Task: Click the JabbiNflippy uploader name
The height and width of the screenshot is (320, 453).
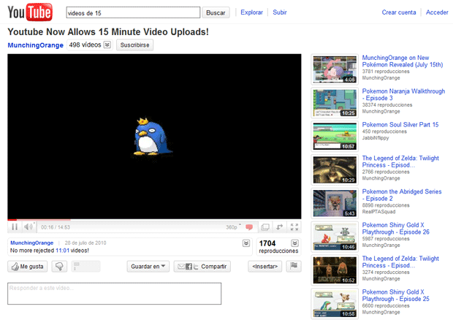Action: pyautogui.click(x=376, y=138)
